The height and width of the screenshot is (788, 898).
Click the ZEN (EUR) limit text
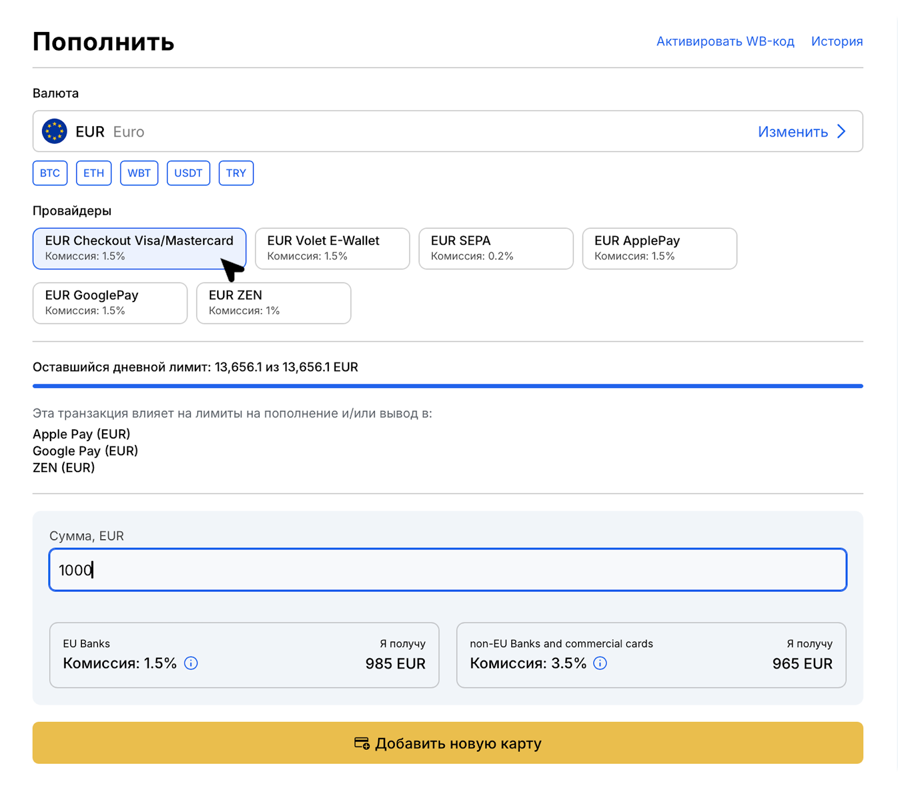pyautogui.click(x=63, y=468)
